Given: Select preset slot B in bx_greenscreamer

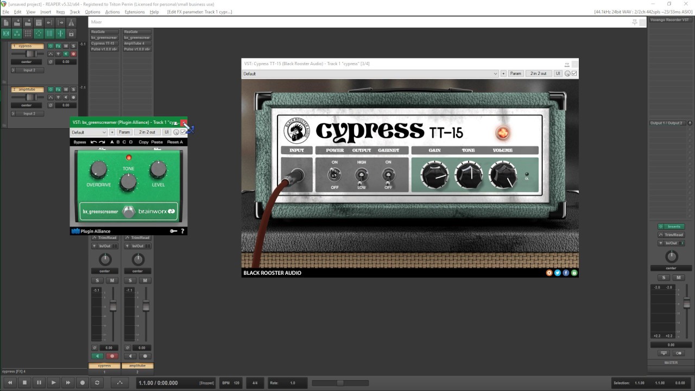Looking at the screenshot, I should (x=118, y=142).
